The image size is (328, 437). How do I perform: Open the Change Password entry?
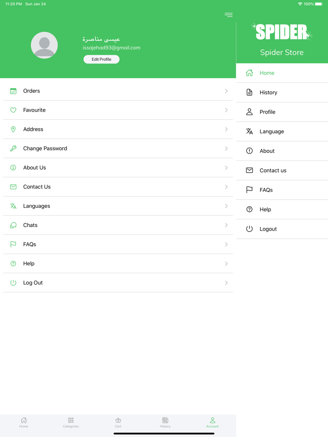pyautogui.click(x=118, y=148)
